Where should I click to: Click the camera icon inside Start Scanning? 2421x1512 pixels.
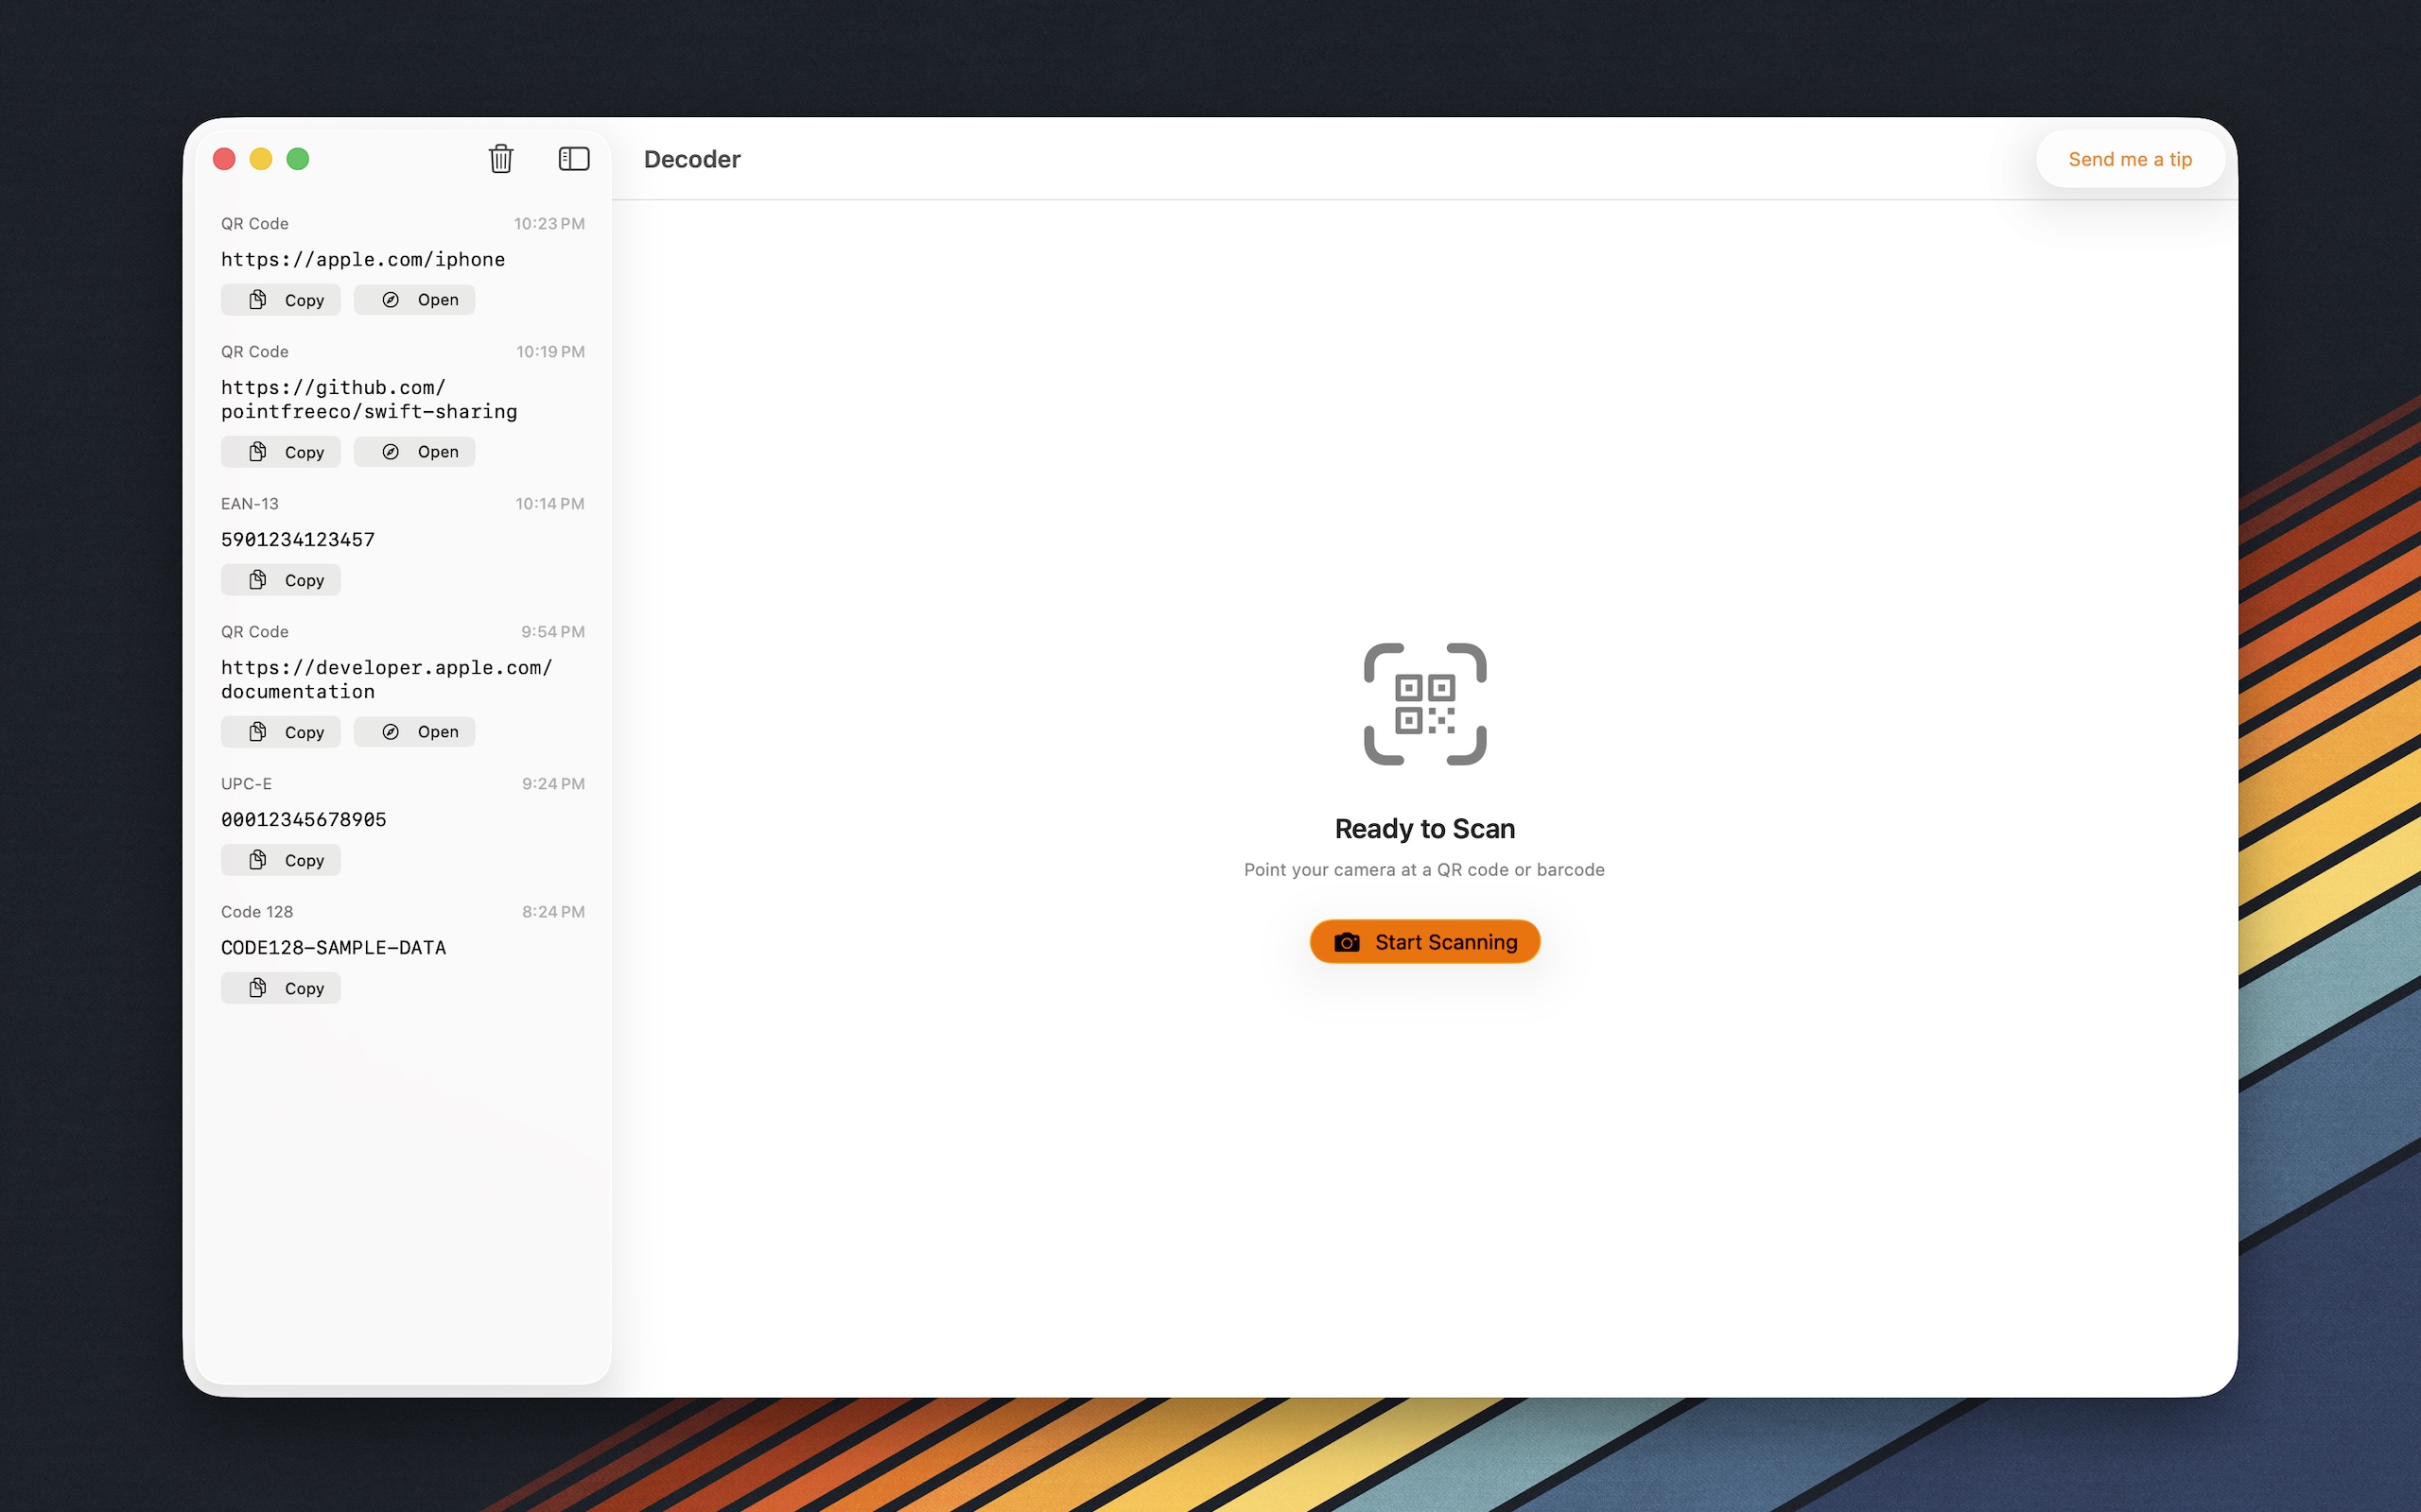point(1348,941)
